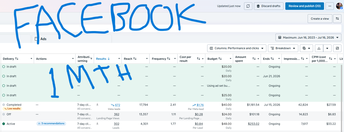
Task: Click the Jul 15, 2026 end date
Action: (x=272, y=105)
